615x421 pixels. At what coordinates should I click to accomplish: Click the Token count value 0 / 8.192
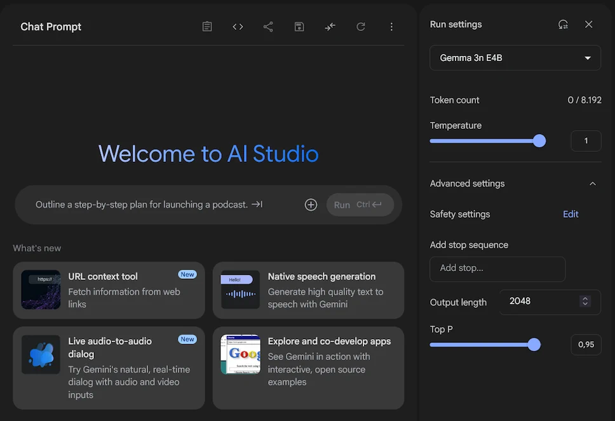coord(585,100)
